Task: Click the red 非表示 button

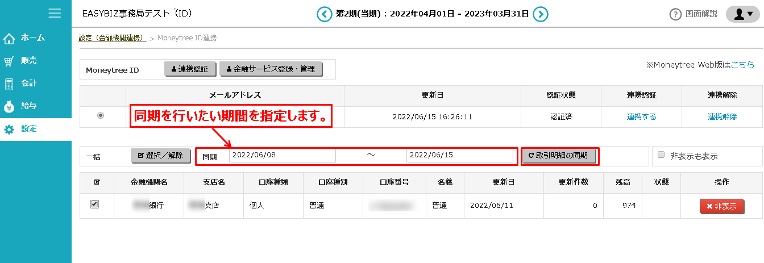Action: point(721,206)
